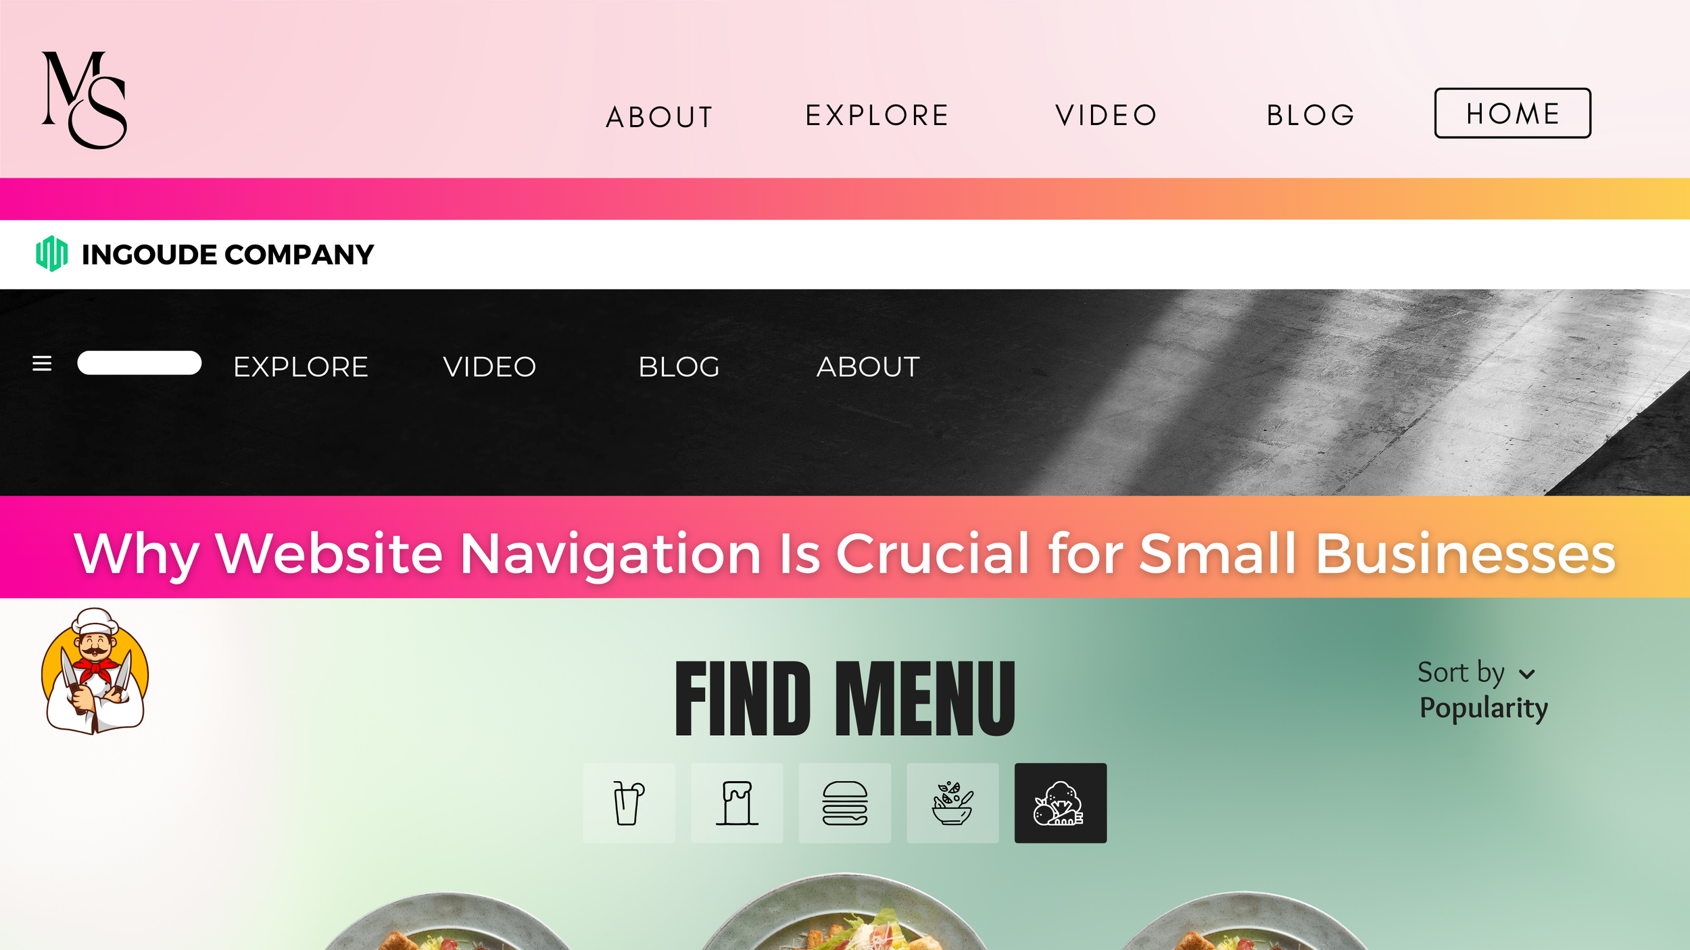The height and width of the screenshot is (950, 1690).
Task: Open EXPLORE in the pink navigation bar
Action: (877, 116)
